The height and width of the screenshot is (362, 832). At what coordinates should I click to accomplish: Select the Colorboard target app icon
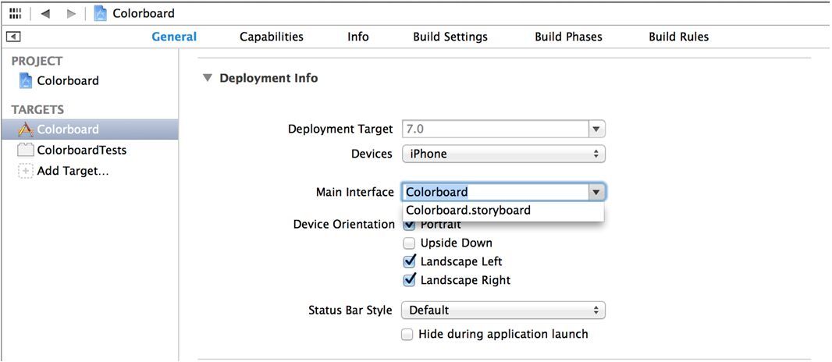(x=26, y=130)
